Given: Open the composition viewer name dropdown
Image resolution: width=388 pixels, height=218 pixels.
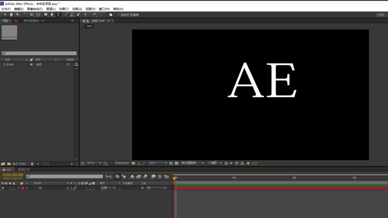Looking at the screenshot, I should (x=108, y=21).
